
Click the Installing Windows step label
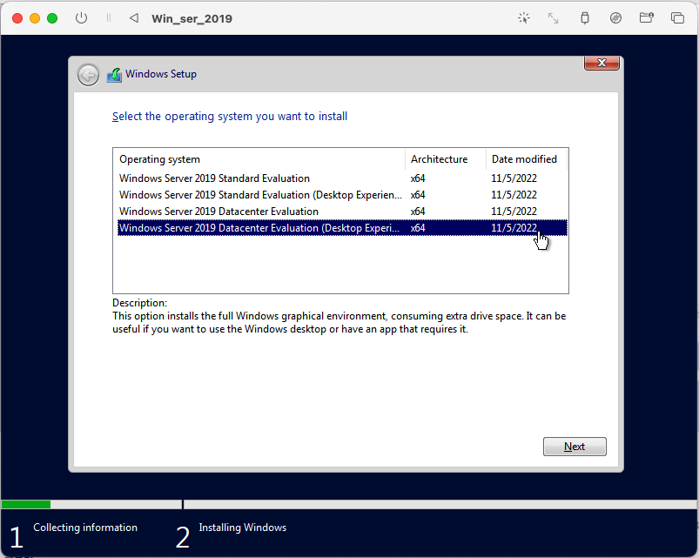243,528
